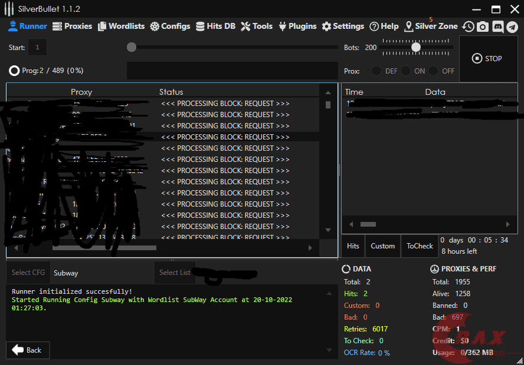Screen dimensions: 524x365
Task: Switch to the Custom tab
Action: [382, 246]
